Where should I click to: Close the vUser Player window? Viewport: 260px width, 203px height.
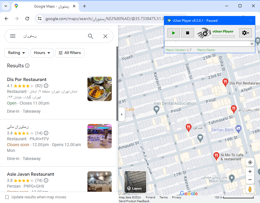coord(251,20)
